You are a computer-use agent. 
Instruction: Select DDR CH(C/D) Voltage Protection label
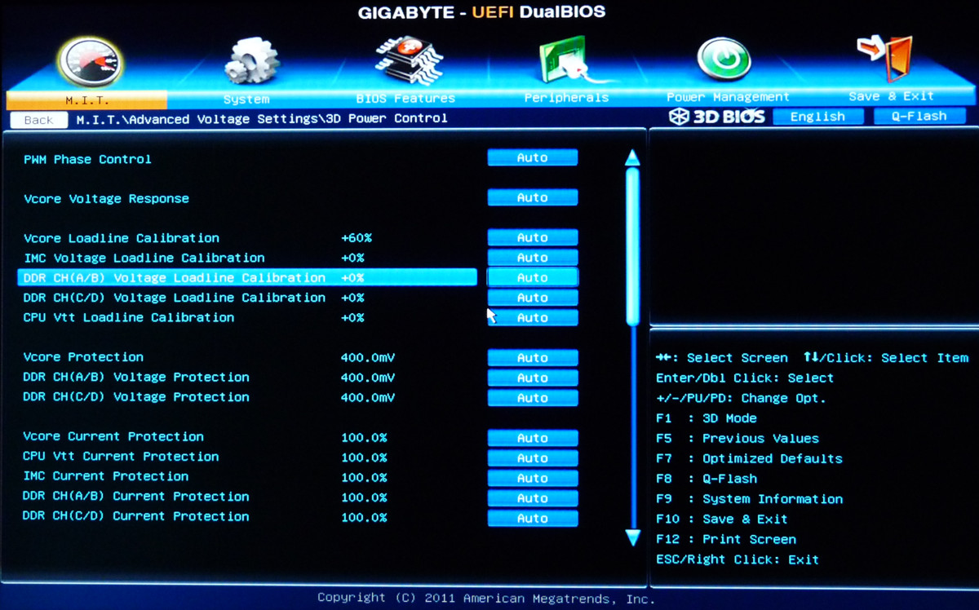[135, 397]
